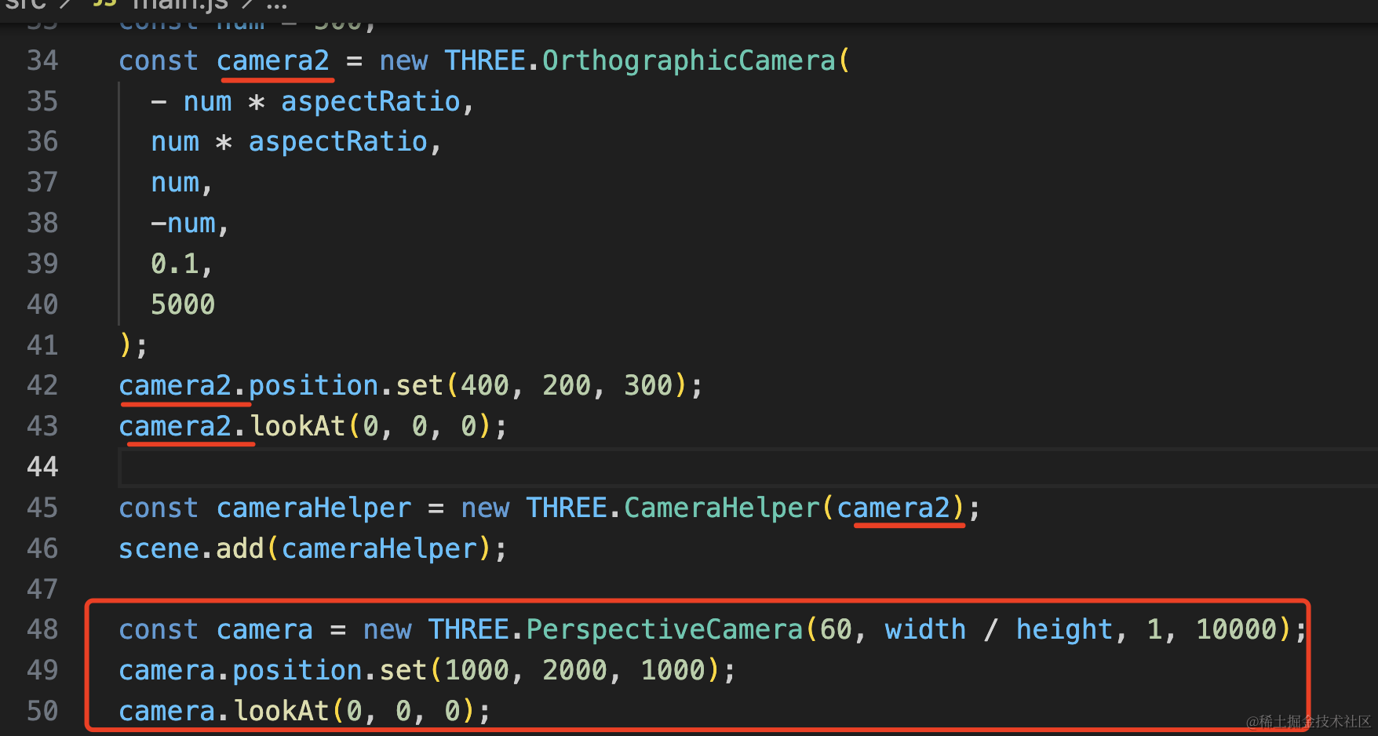Image resolution: width=1378 pixels, height=736 pixels.
Task: Click value 400 in camera2 position.set
Action: [x=484, y=385]
